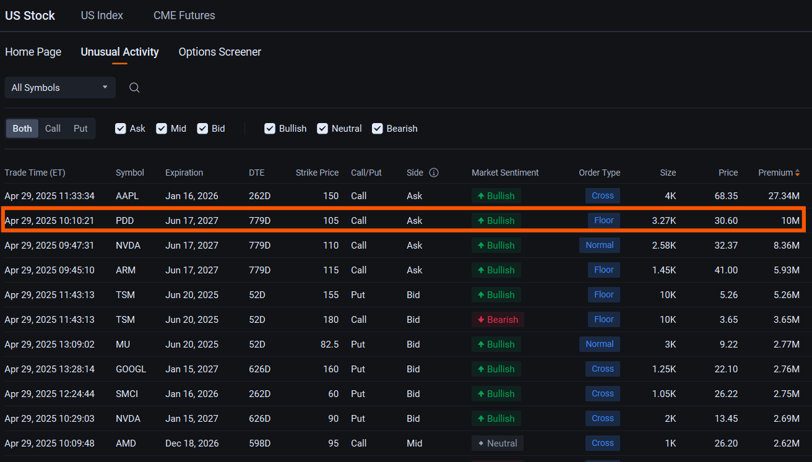Switch to the US Stock tab
Screen dimensions: 812x462
[x=30, y=15]
